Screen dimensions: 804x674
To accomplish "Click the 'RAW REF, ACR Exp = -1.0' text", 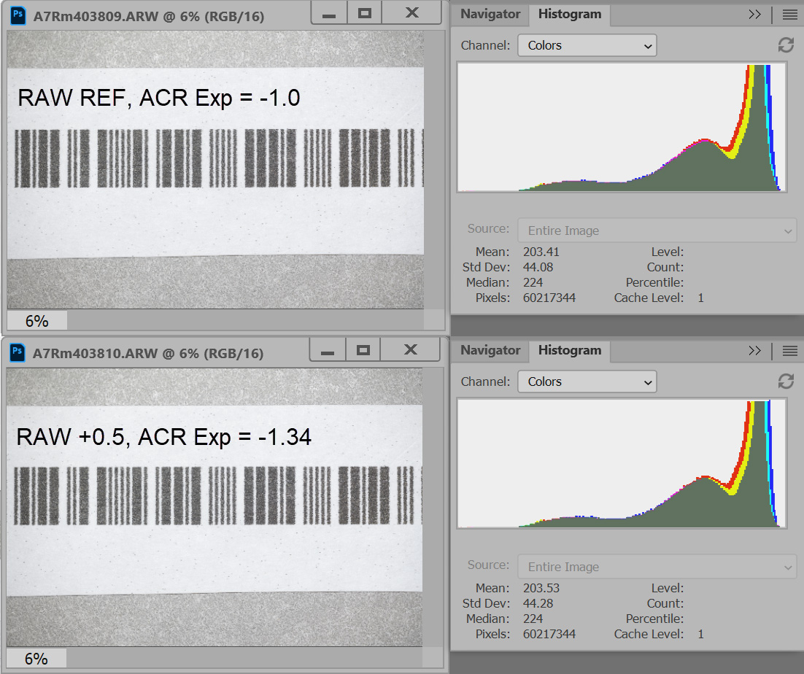I will tap(159, 98).
